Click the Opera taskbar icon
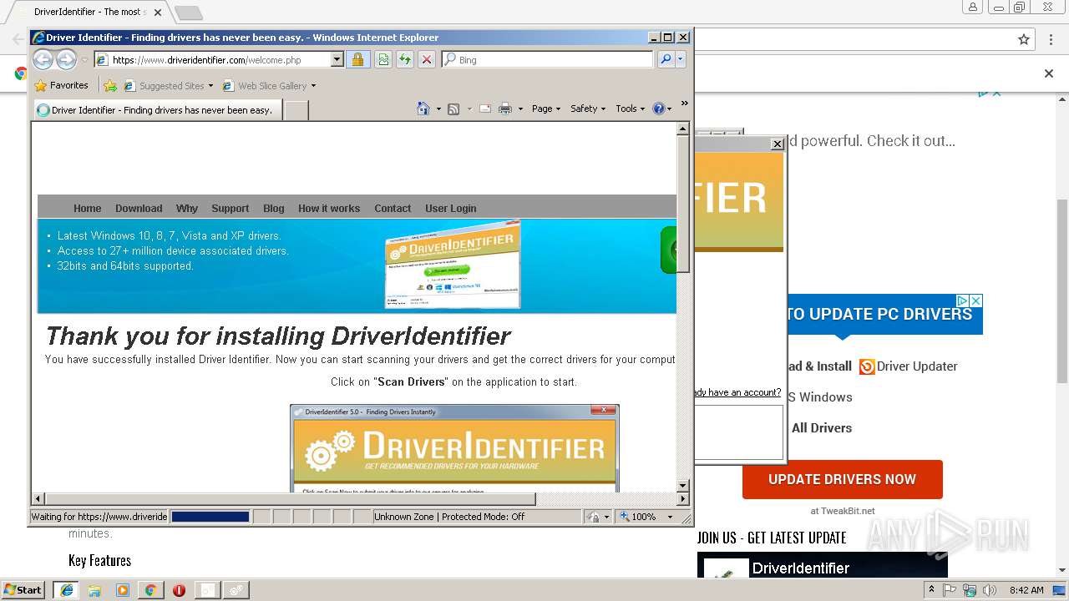 [179, 589]
